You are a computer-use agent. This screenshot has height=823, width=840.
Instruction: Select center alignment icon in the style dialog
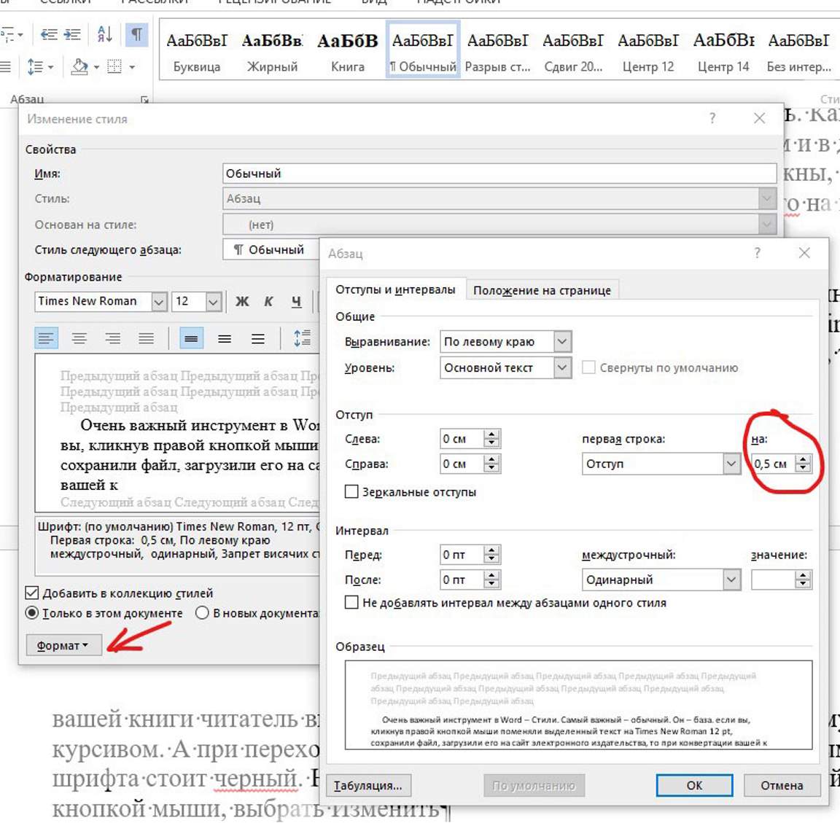point(79,338)
